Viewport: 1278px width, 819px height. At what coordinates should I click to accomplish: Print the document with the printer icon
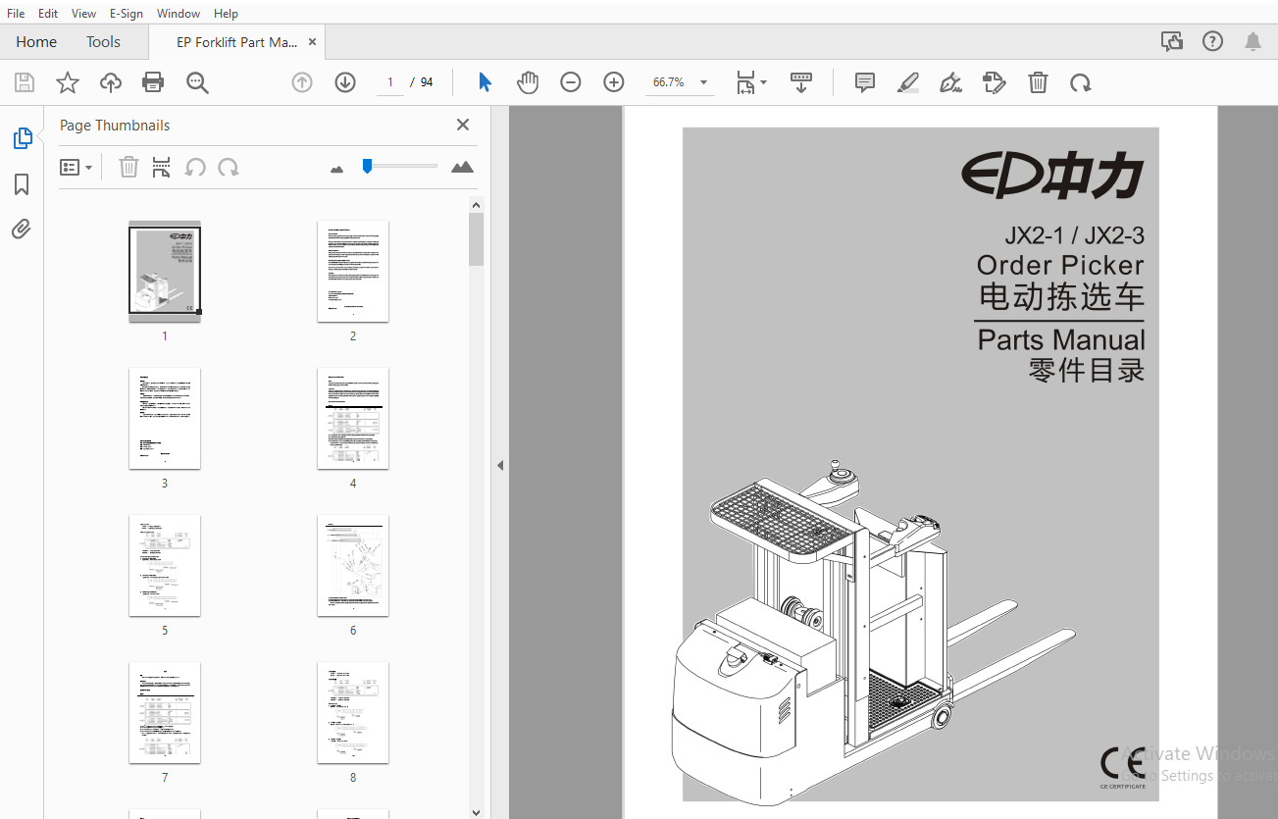[154, 82]
